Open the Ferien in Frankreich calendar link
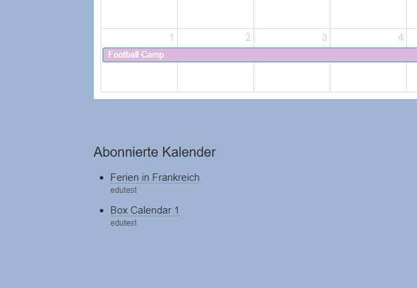Viewport: 417px width, 288px height. click(155, 177)
